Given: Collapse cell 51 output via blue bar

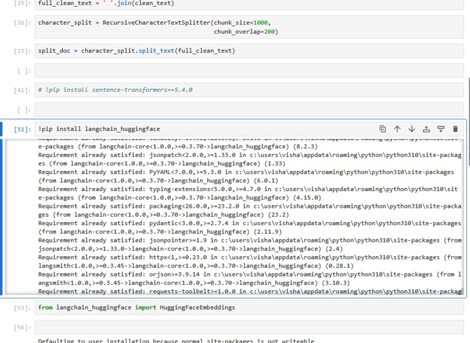Looking at the screenshot, I should pos(1,217).
